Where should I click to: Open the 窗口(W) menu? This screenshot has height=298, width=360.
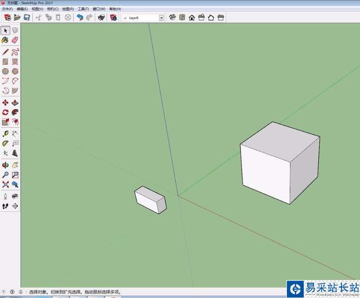99,9
